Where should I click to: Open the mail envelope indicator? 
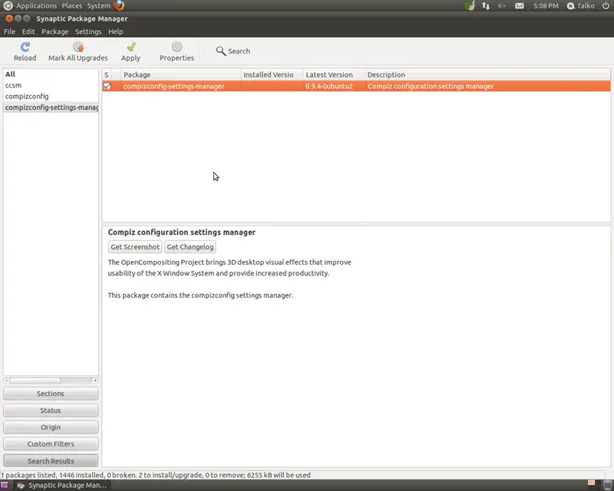[x=520, y=6]
